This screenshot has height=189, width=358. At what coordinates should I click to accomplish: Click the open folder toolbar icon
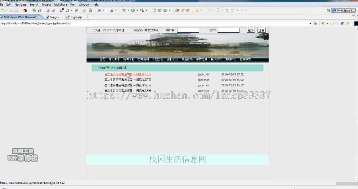point(177,10)
